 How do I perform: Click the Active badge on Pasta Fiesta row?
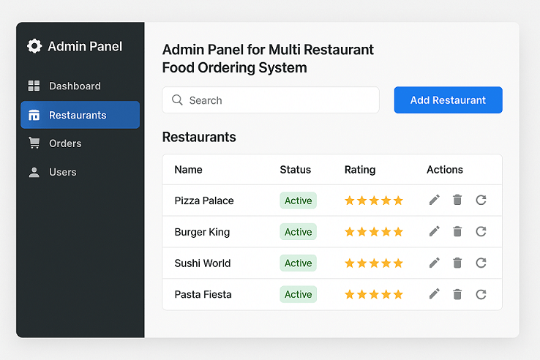(x=298, y=294)
